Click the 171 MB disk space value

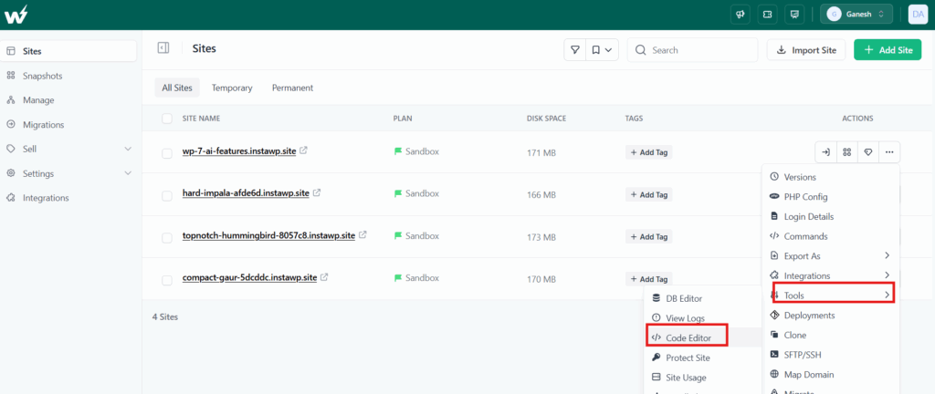click(541, 153)
